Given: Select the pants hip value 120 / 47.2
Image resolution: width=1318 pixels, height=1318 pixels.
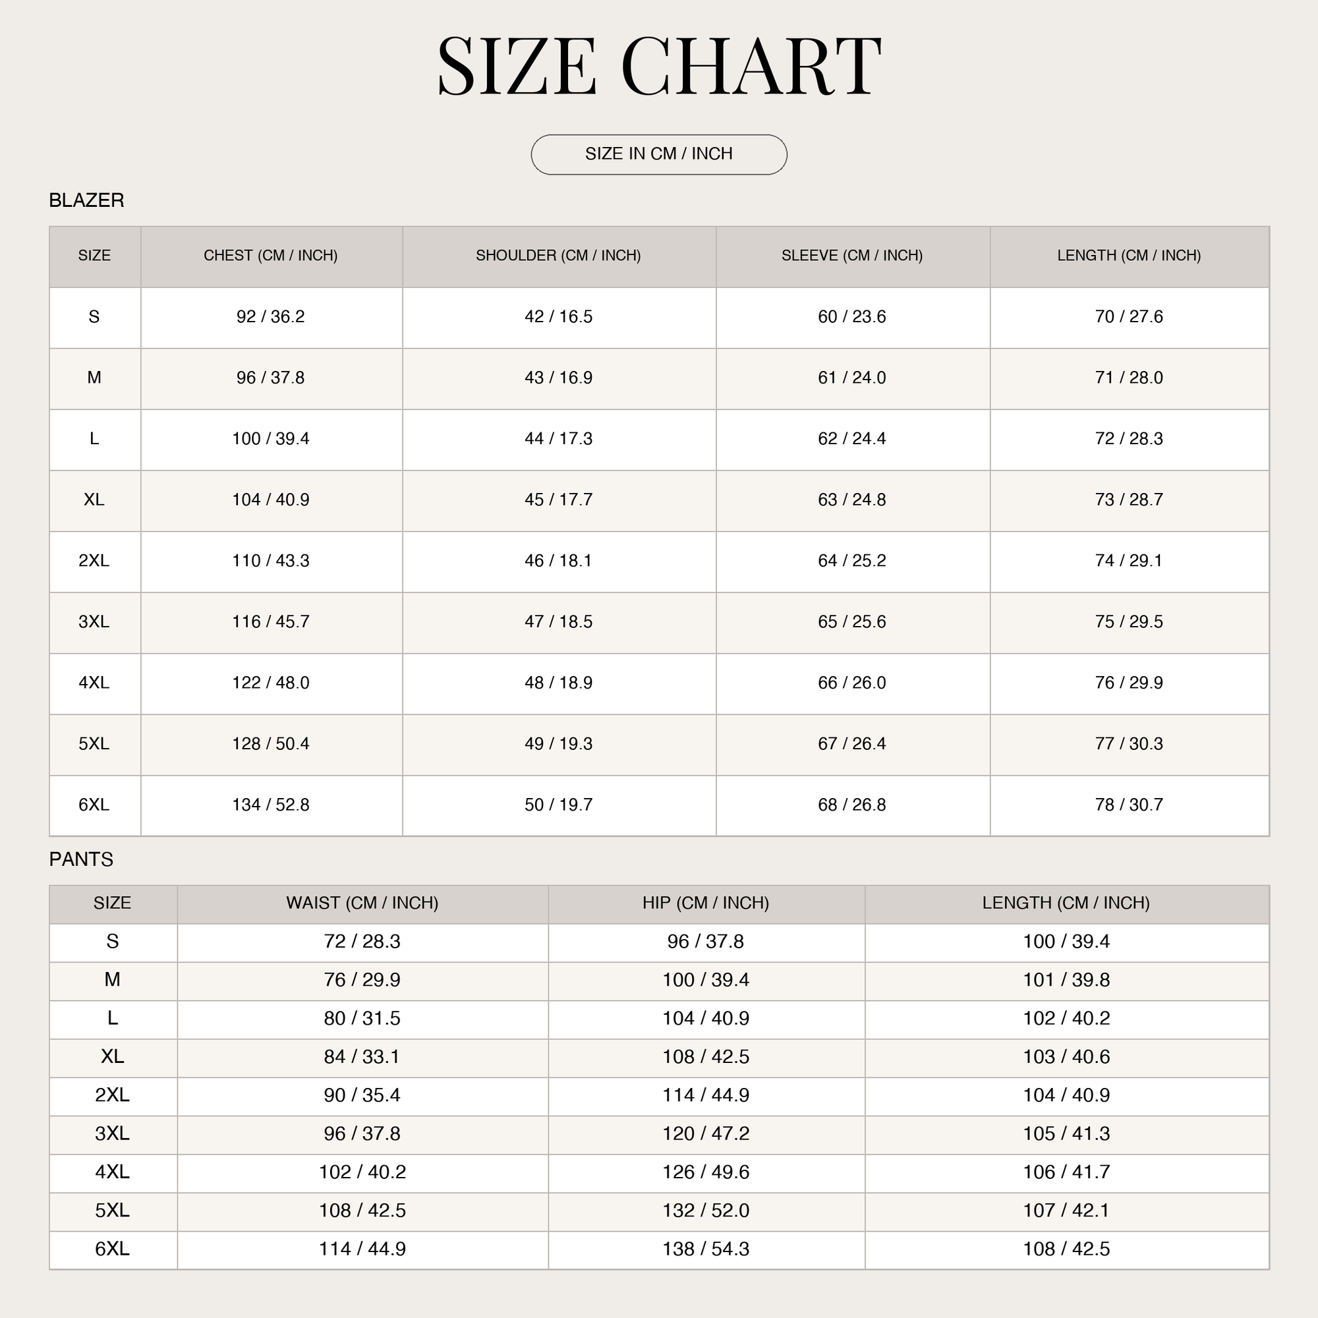Looking at the screenshot, I should click(705, 1133).
